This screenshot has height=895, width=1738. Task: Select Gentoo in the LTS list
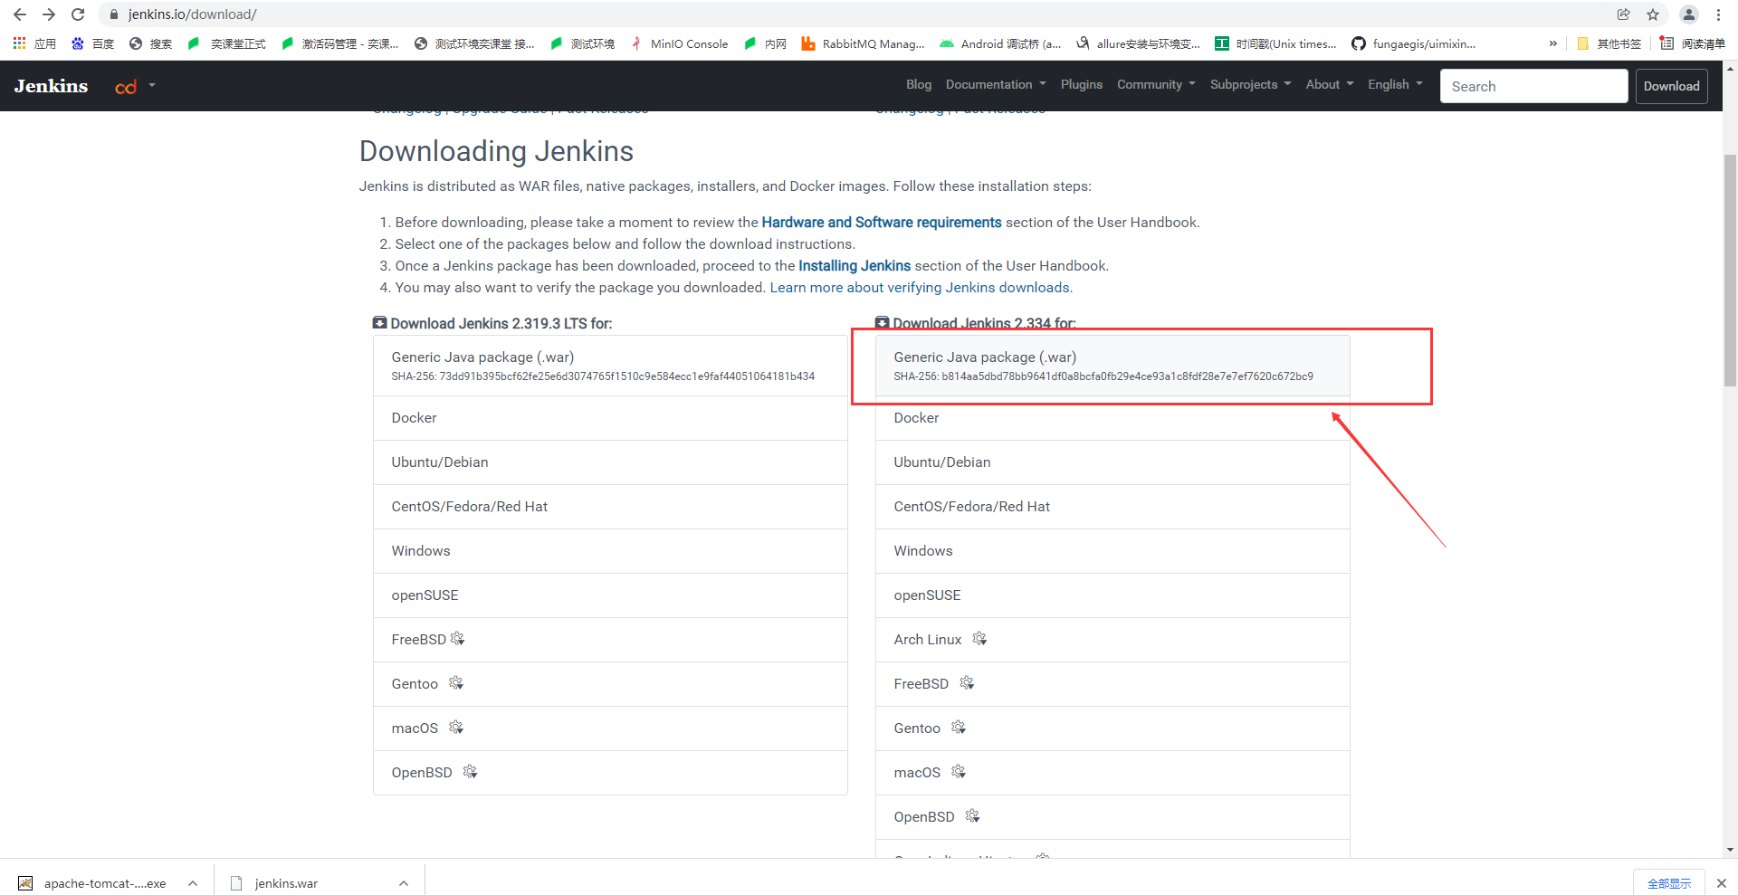pos(610,684)
